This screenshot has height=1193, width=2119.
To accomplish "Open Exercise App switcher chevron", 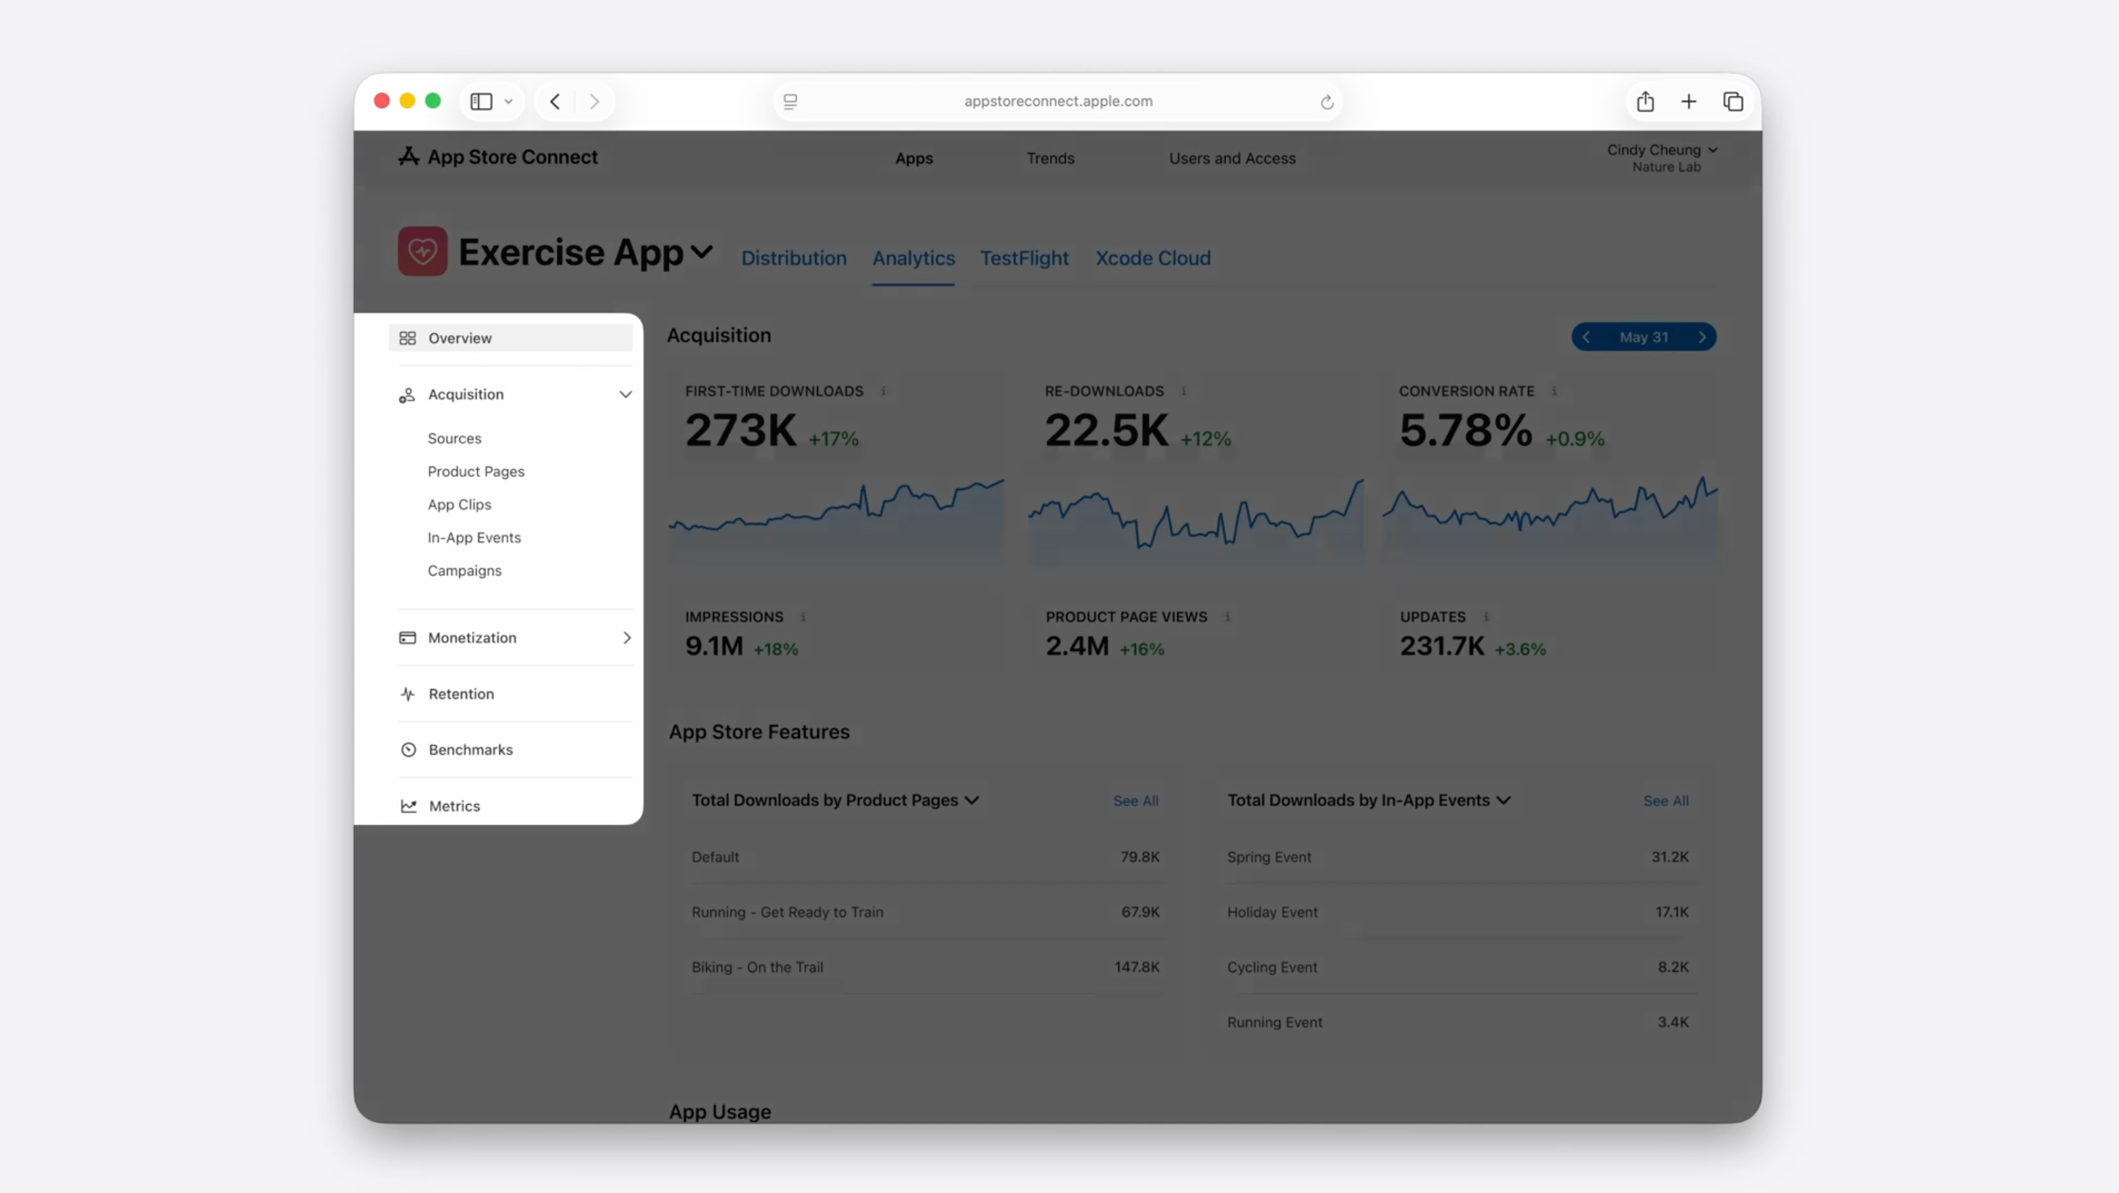I will [702, 251].
